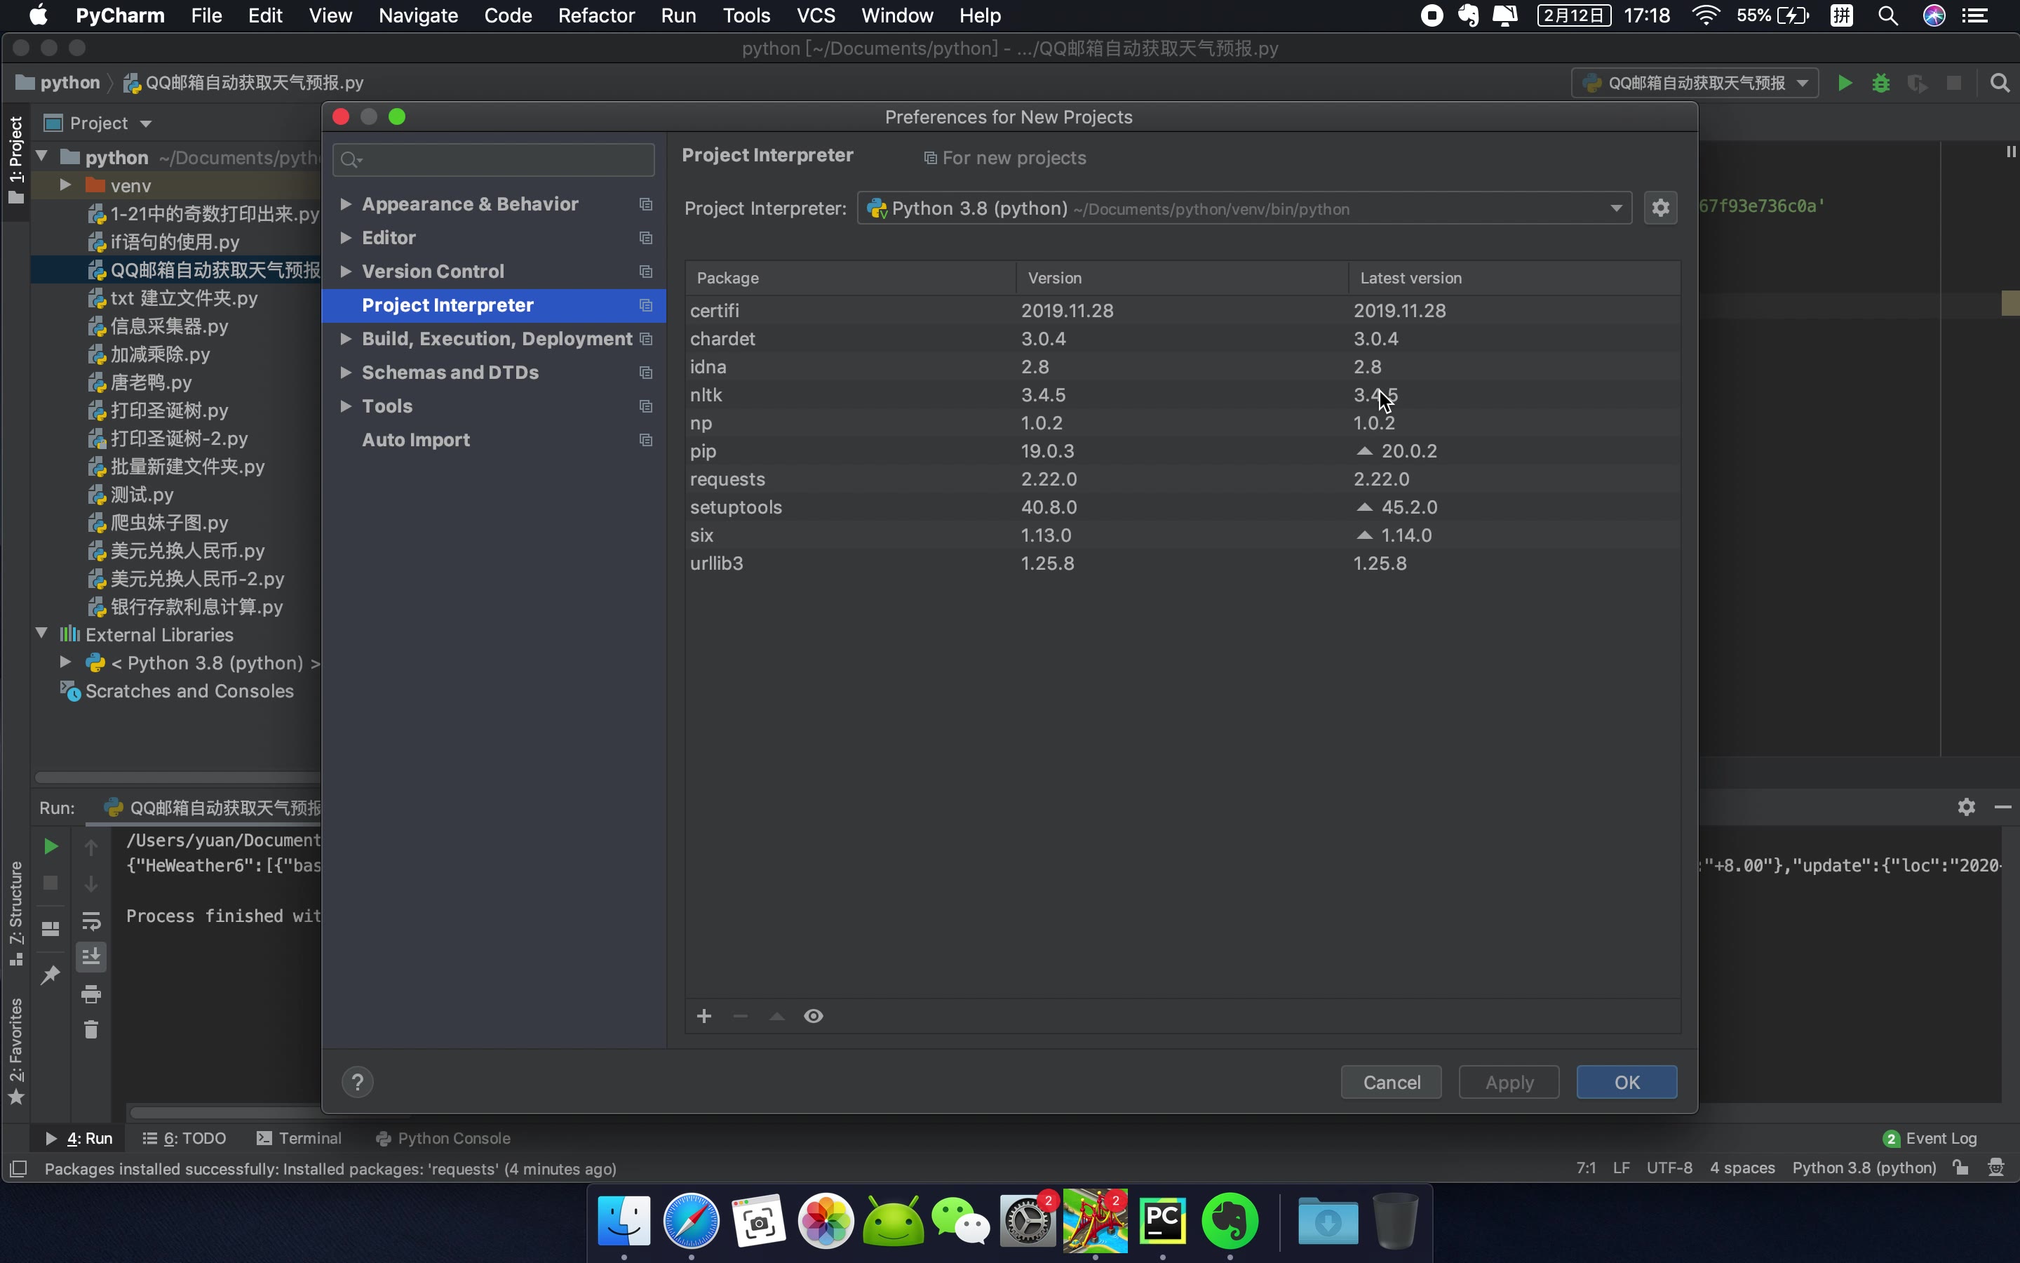The width and height of the screenshot is (2020, 1263).
Task: Switch to the Terminal tab
Action: coord(299,1137)
